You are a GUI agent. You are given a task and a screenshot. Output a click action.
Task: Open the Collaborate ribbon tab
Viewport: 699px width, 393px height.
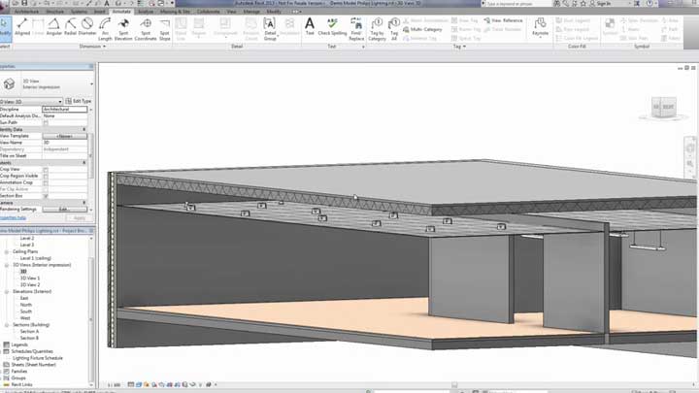tap(209, 11)
